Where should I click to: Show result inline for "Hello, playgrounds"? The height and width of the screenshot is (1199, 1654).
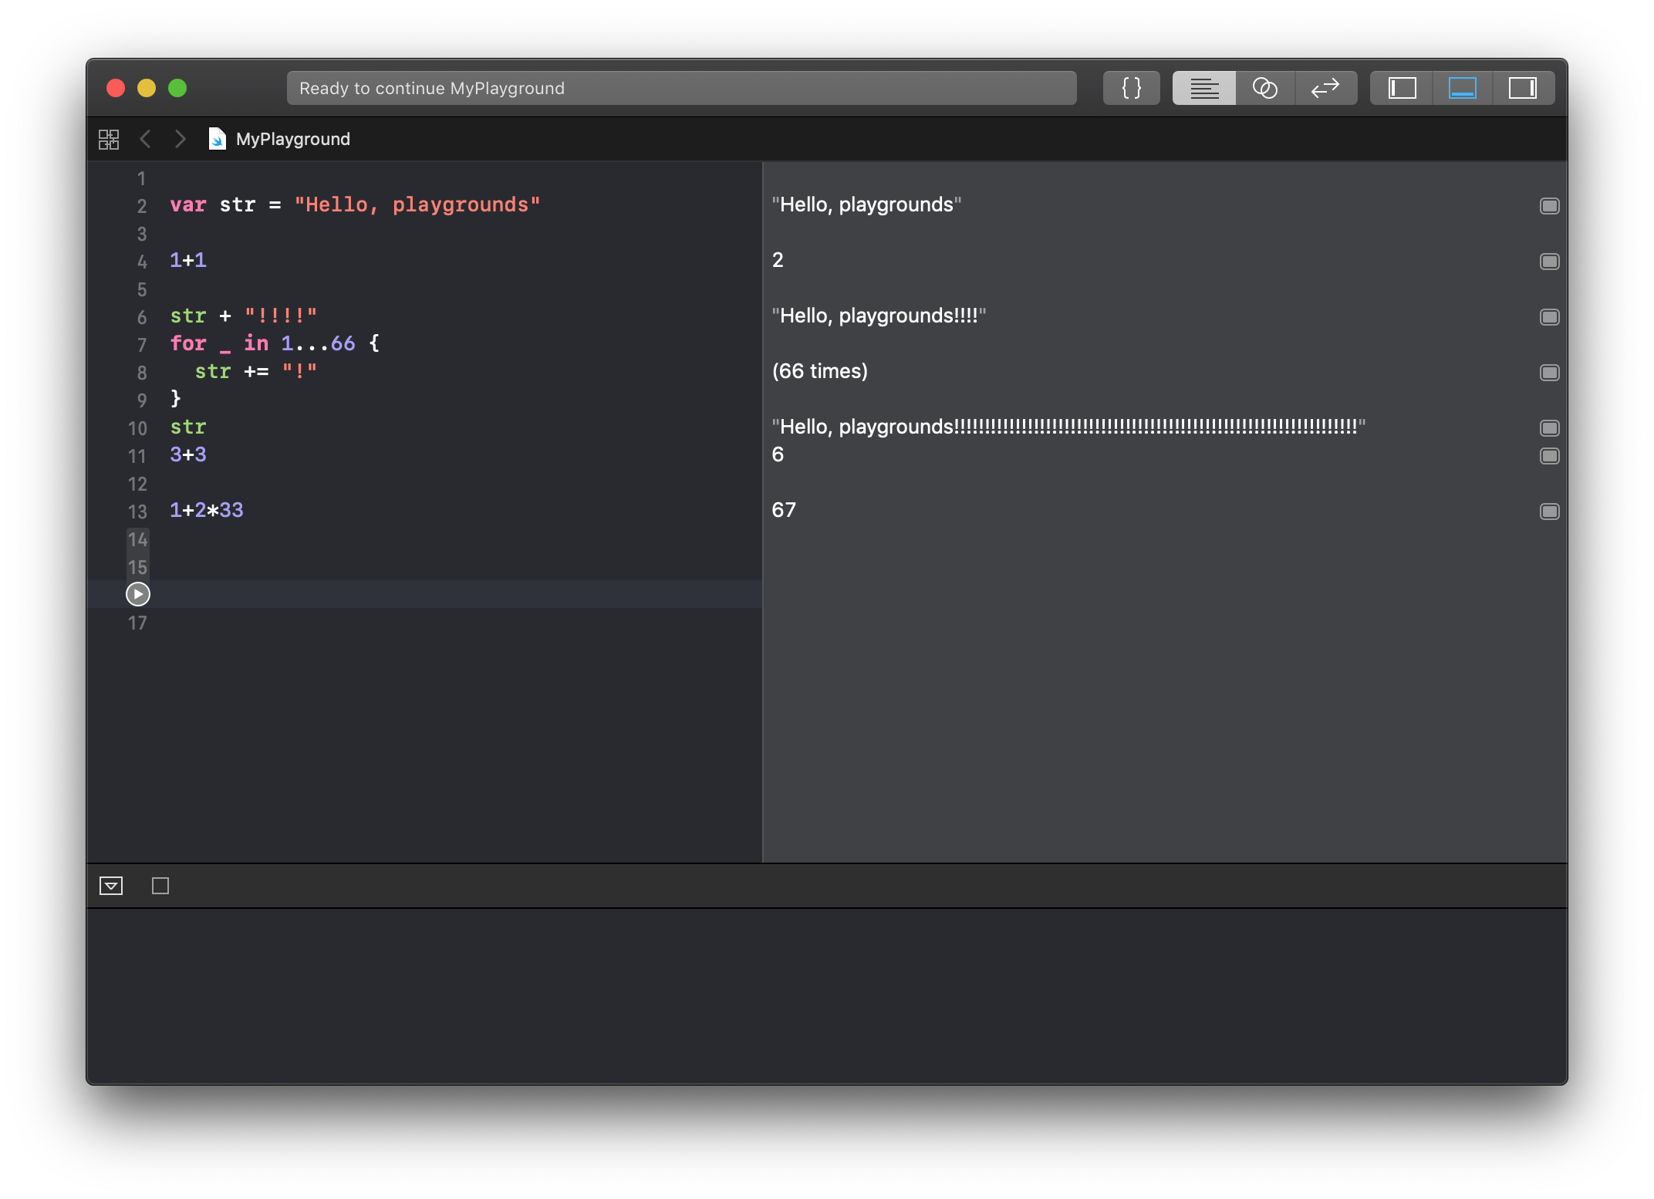pos(1549,206)
